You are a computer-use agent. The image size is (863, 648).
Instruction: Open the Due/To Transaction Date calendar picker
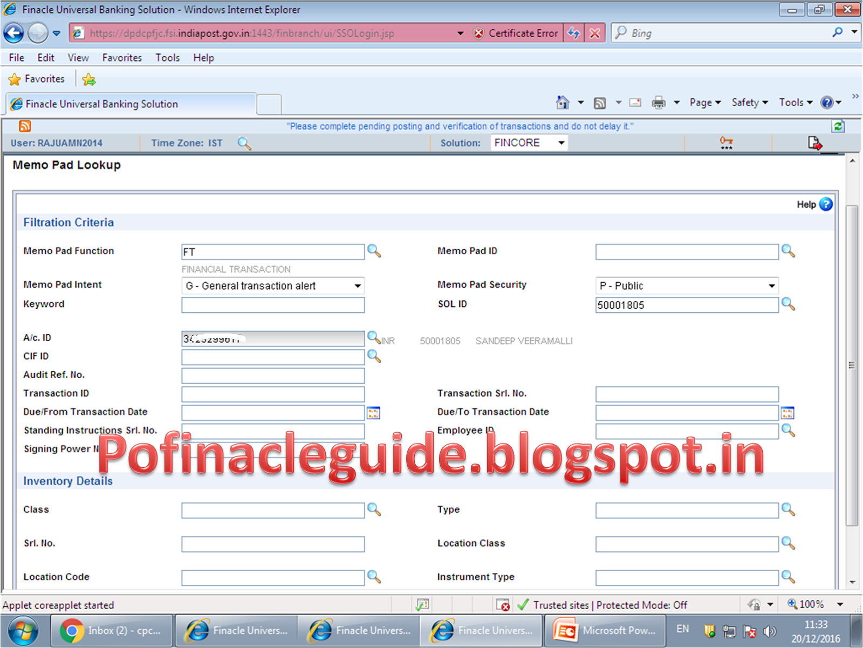[787, 412]
